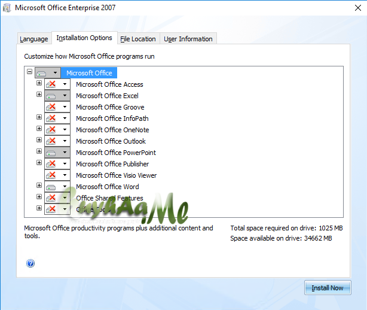Click the drive icon beside Microsoft Office root
Screen dimensions: 367x310
[42, 74]
